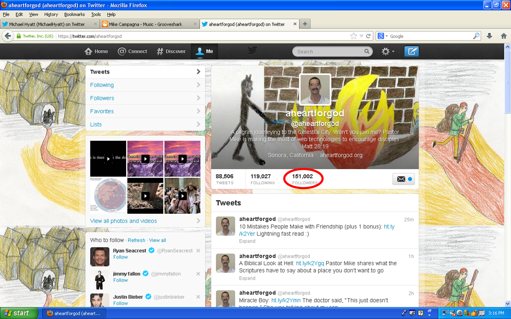Viewport: 511px width, 319px height.
Task: Open Lists in the sidebar
Action: pos(145,125)
